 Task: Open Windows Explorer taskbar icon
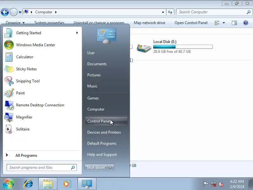[x=48, y=184]
